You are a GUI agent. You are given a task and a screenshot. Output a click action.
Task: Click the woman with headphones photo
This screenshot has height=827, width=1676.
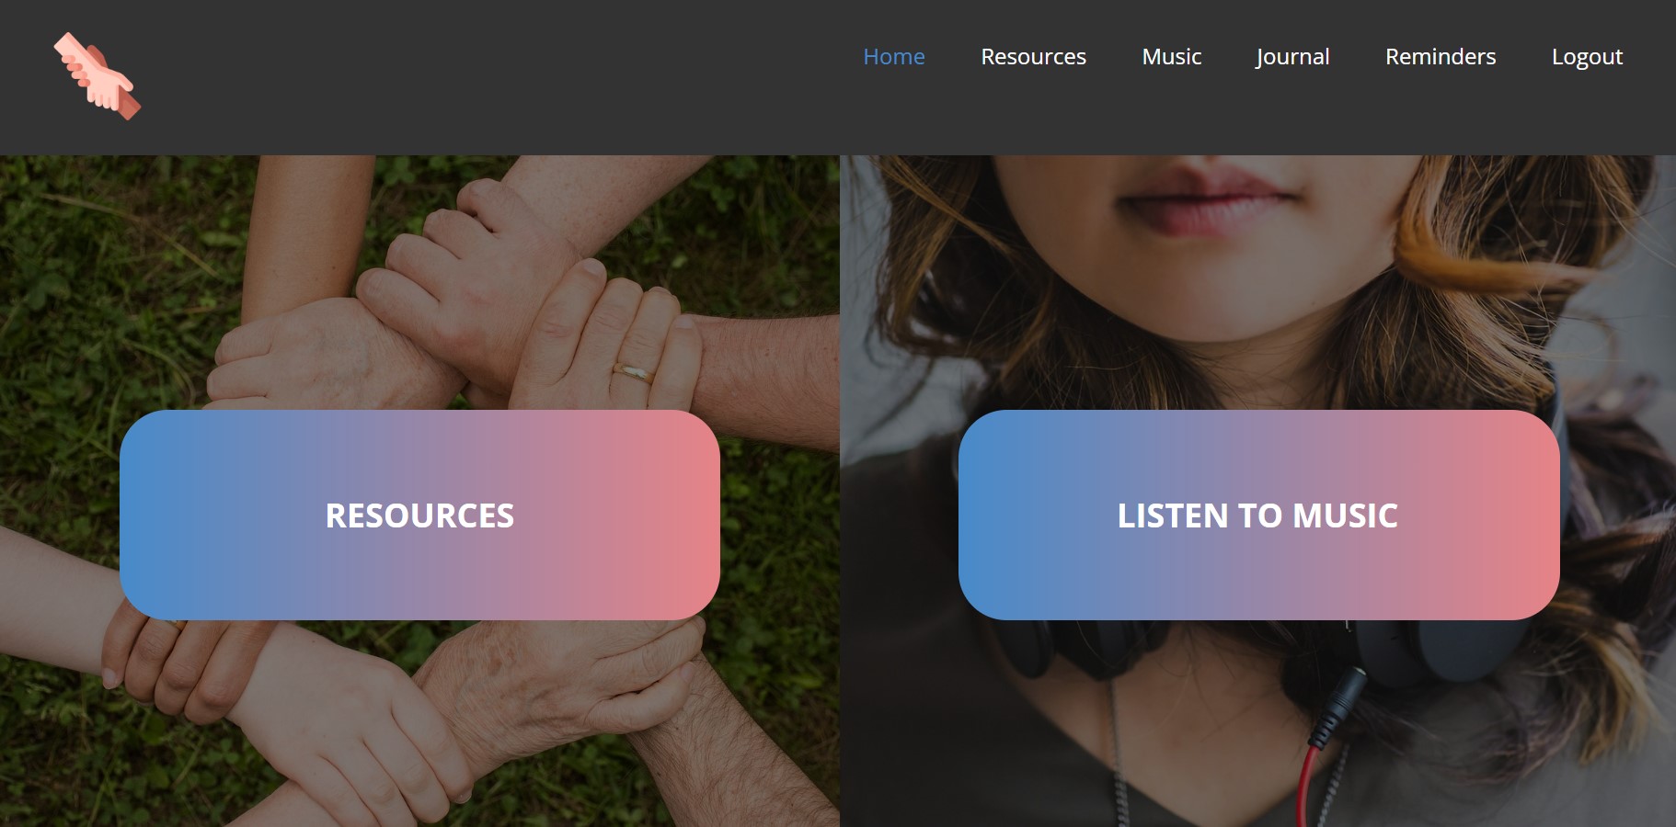1258,276
